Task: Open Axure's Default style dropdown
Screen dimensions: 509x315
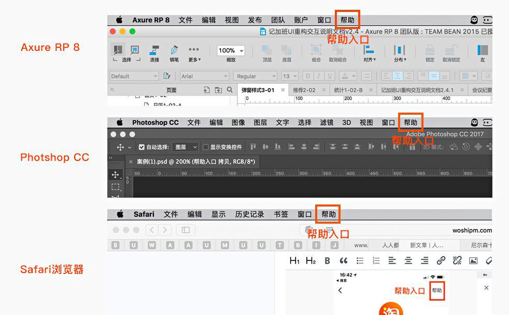Action: click(134, 76)
